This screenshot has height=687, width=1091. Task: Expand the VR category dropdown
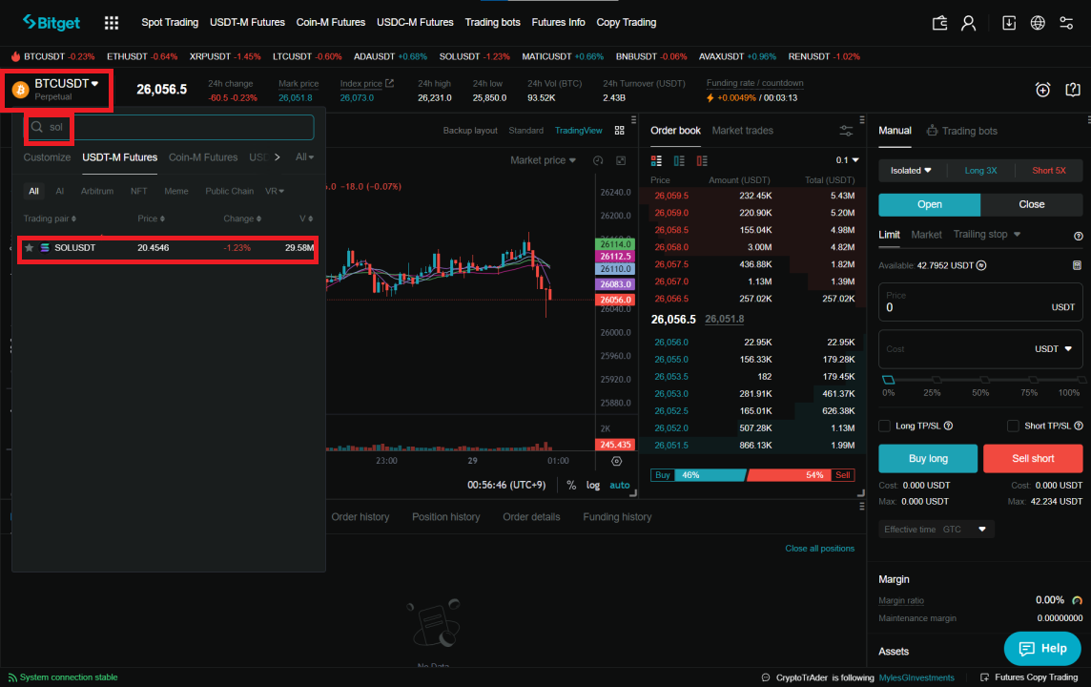274,191
